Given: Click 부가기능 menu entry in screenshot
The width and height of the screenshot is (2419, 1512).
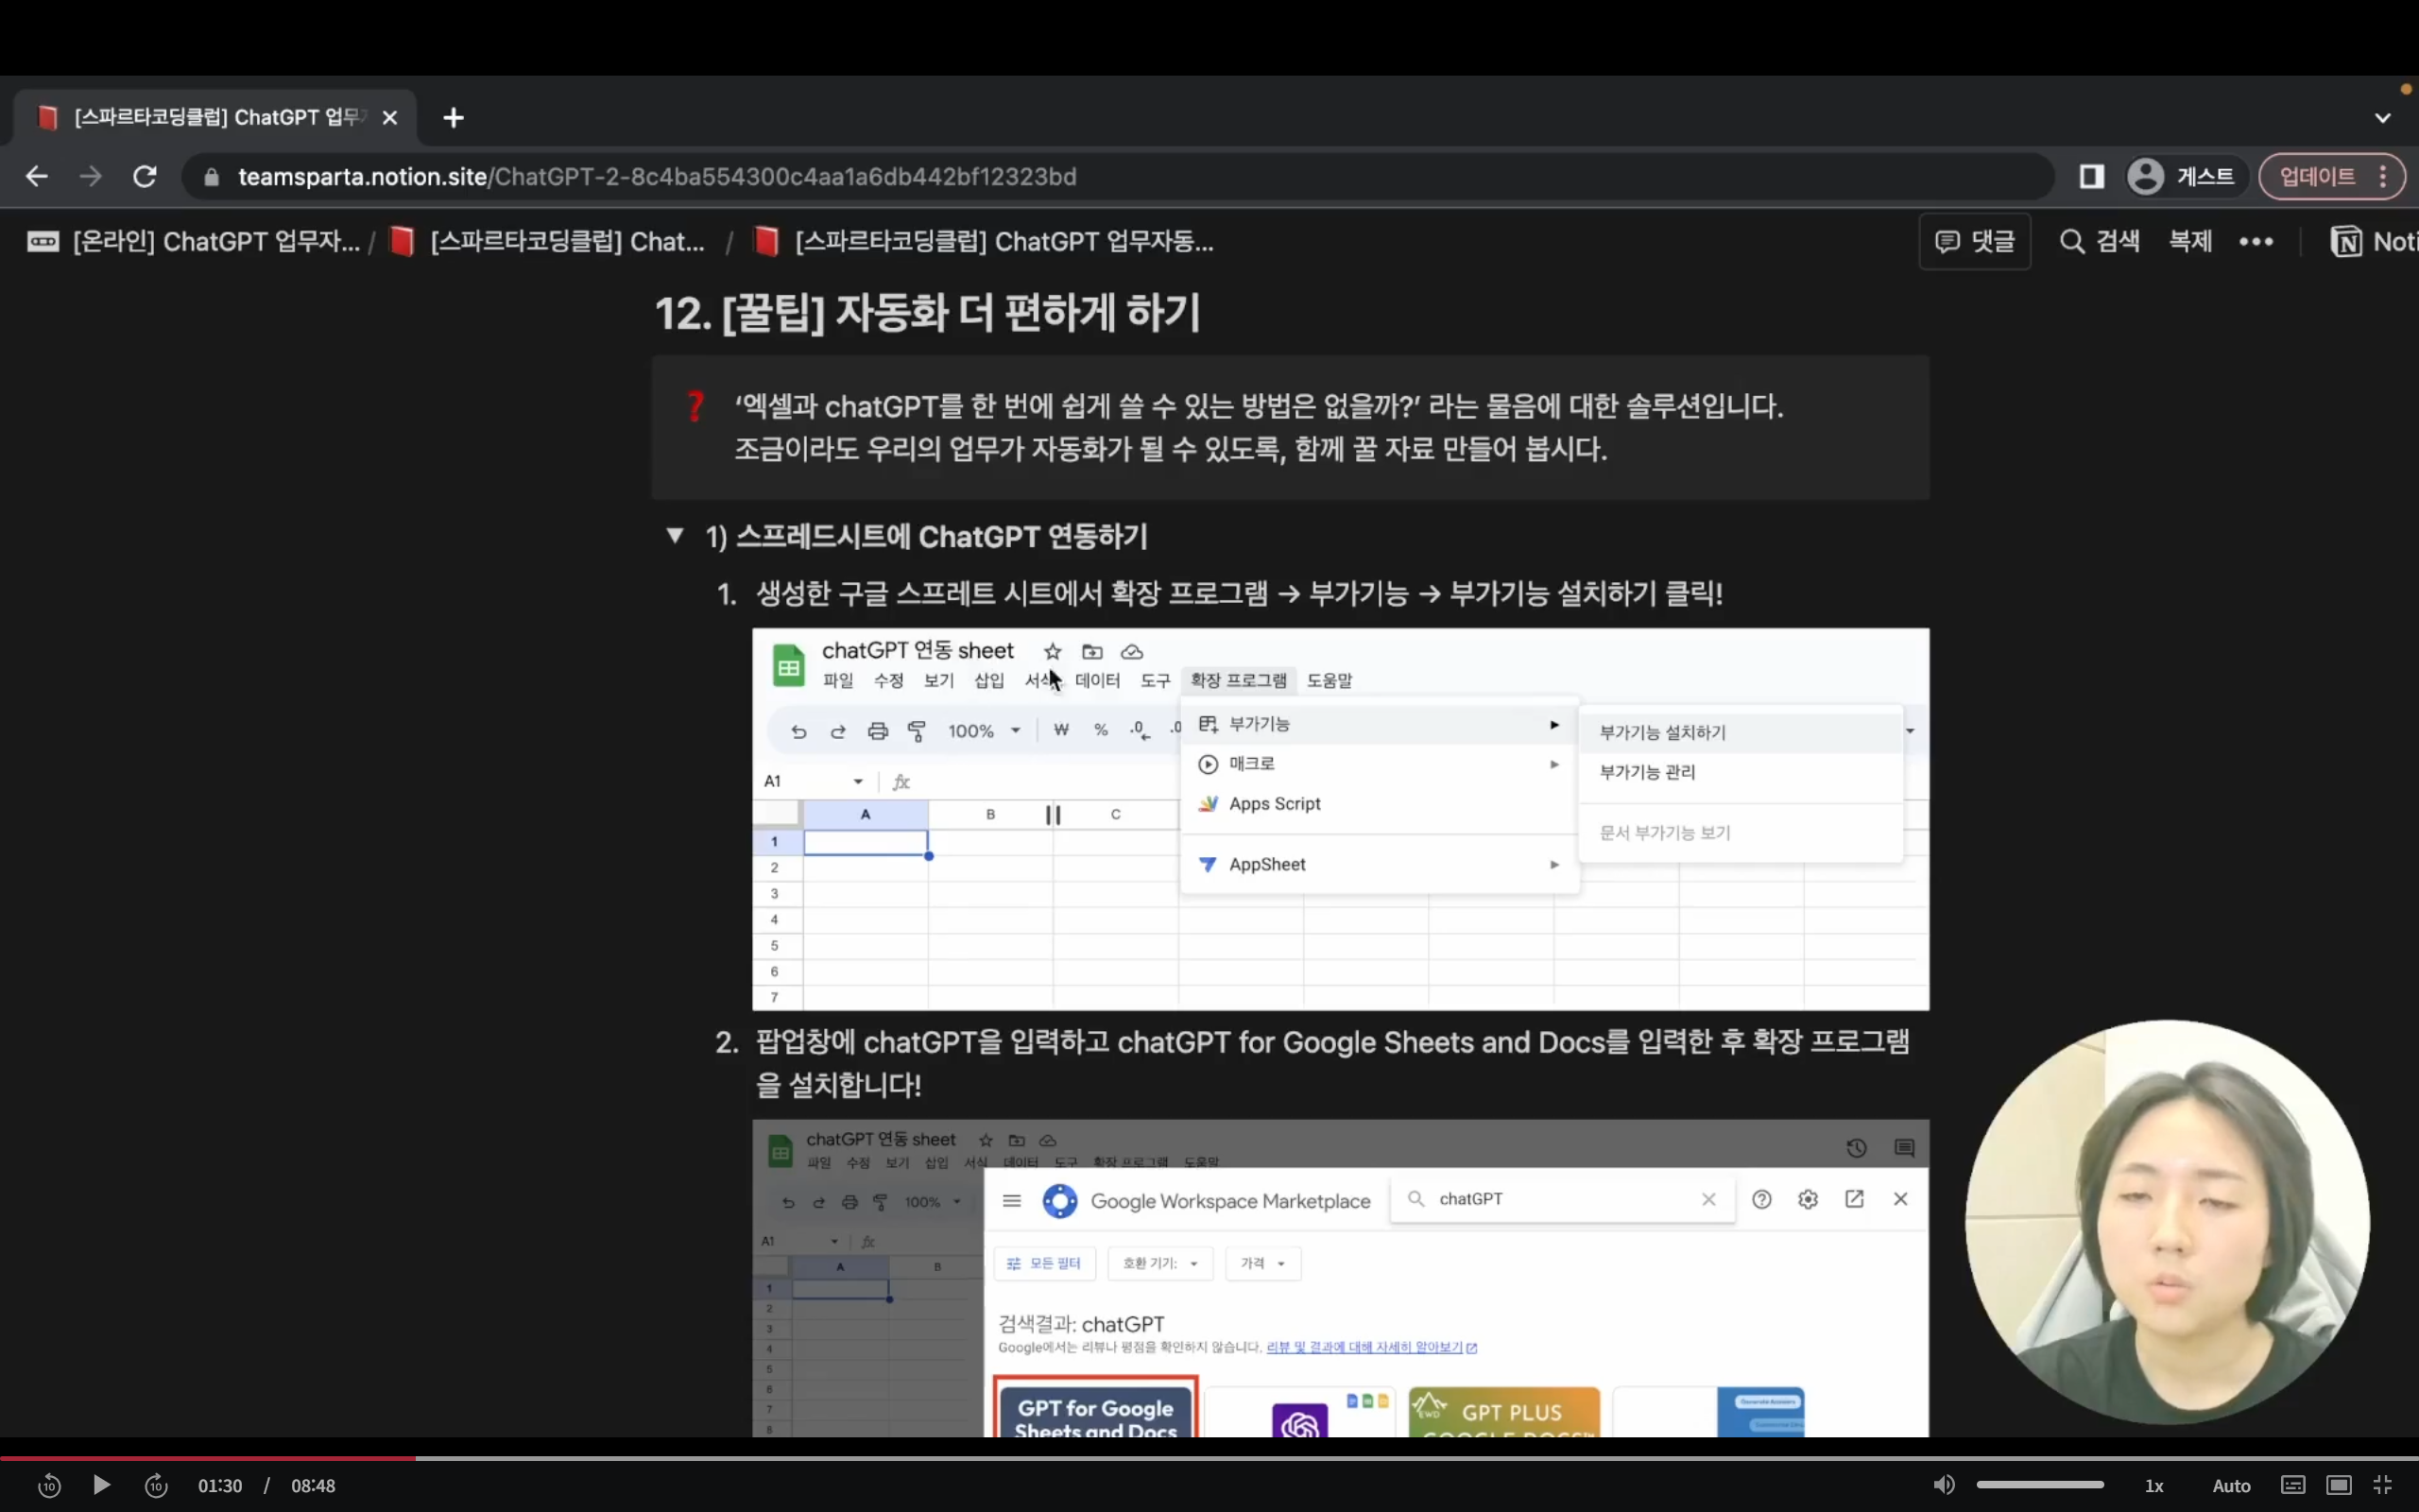Looking at the screenshot, I should [x=1380, y=724].
